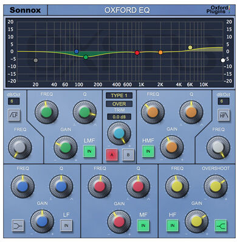The height and width of the screenshot is (242, 237).
Task: Click the green LMF GAIN knob
Action: [x=66, y=147]
